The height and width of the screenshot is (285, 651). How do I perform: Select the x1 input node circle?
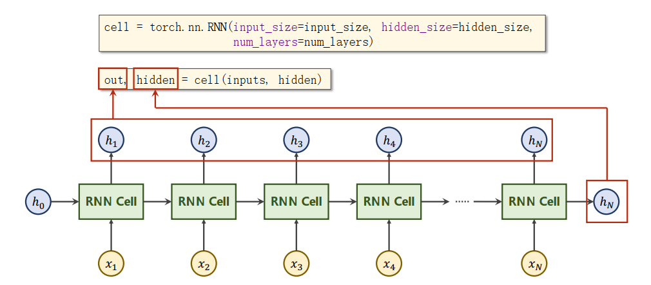tap(112, 264)
